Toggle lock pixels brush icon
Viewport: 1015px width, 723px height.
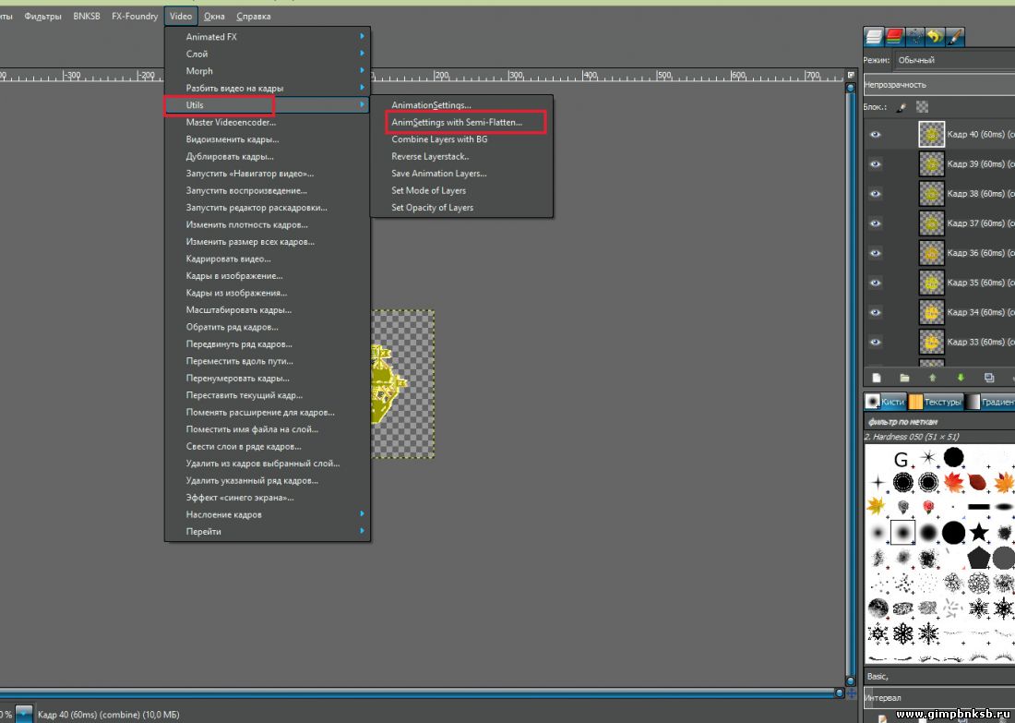[x=902, y=107]
